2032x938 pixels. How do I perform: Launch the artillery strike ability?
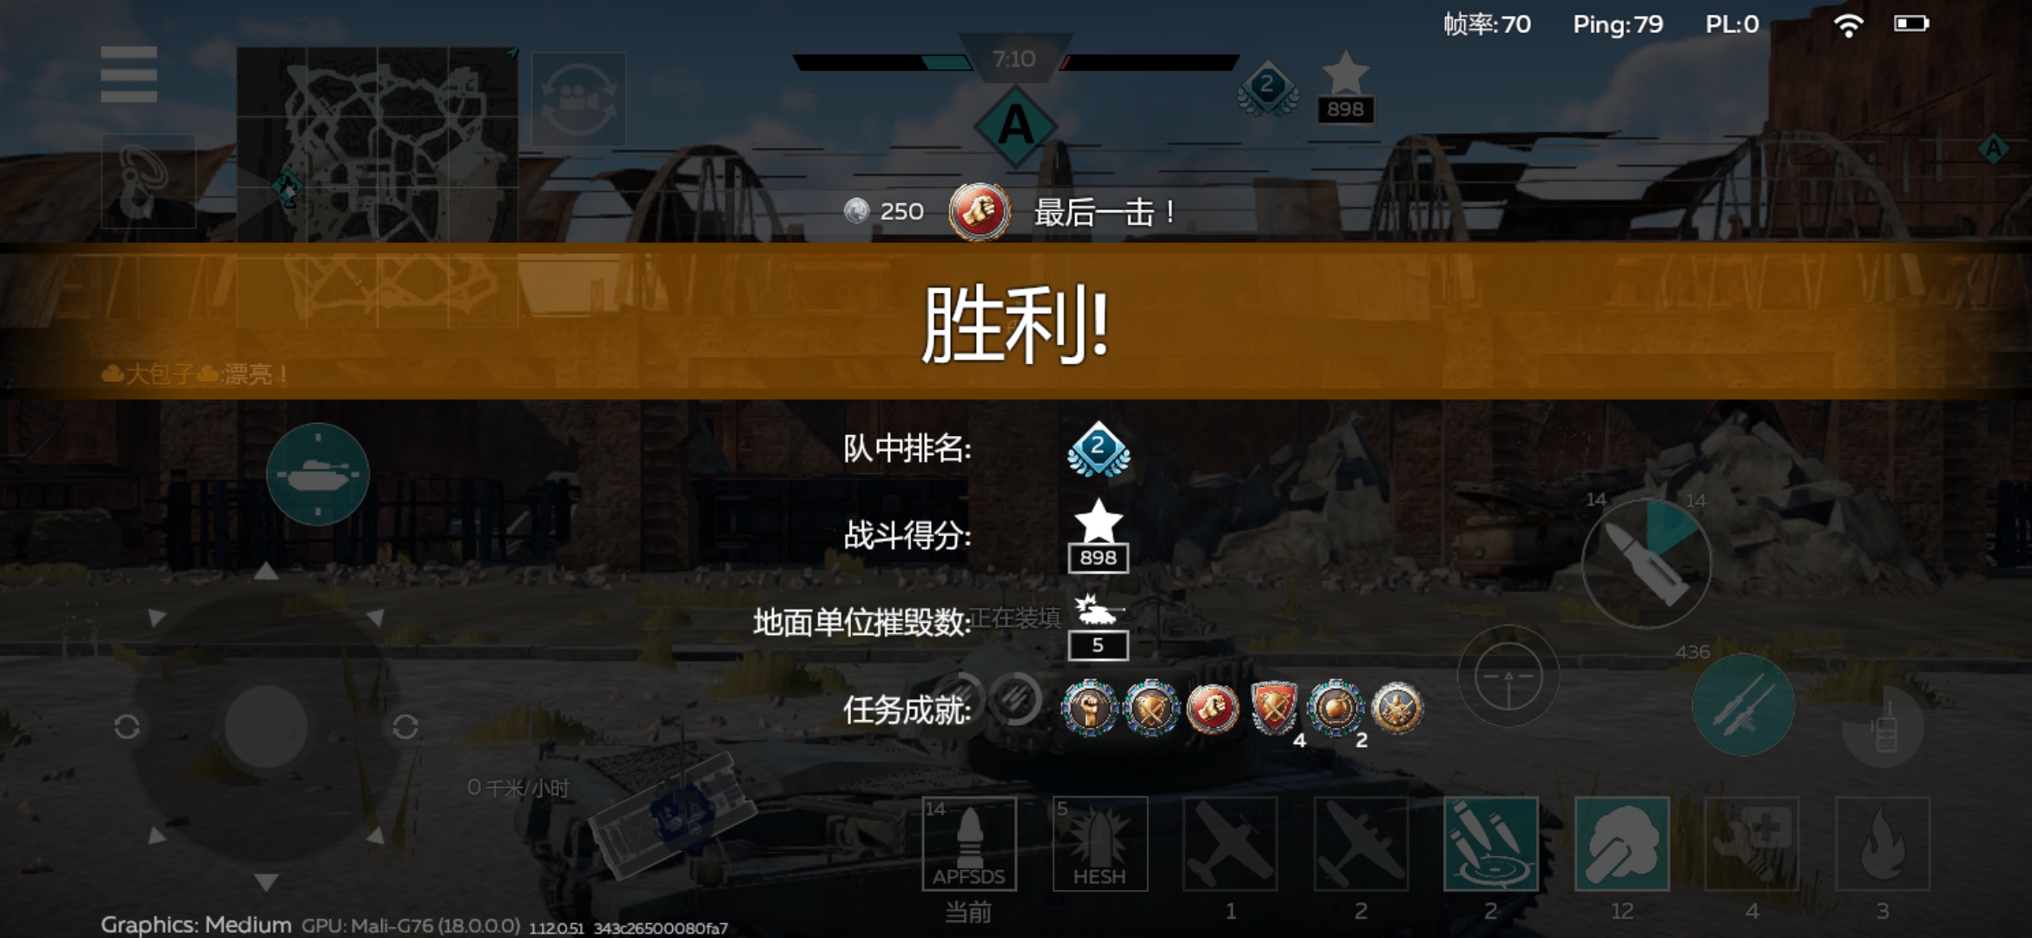point(1491,843)
